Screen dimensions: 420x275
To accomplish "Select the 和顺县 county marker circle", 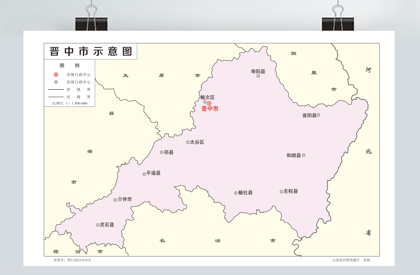I will (304, 155).
